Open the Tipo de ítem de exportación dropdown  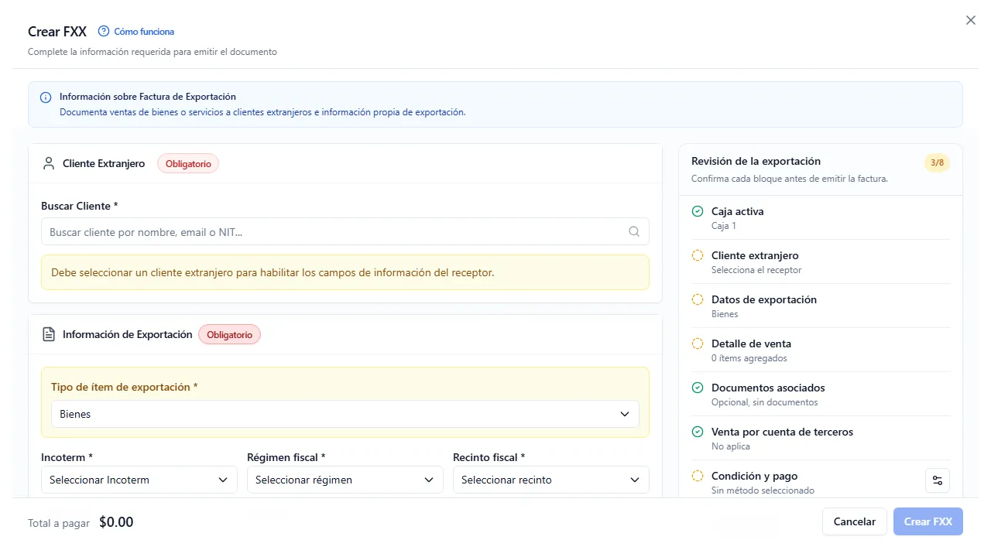coord(345,414)
